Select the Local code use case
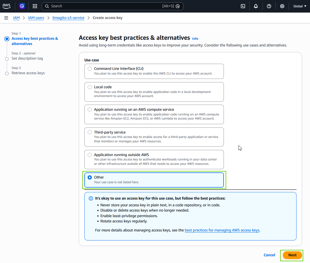The height and width of the screenshot is (263, 310). 154,92
